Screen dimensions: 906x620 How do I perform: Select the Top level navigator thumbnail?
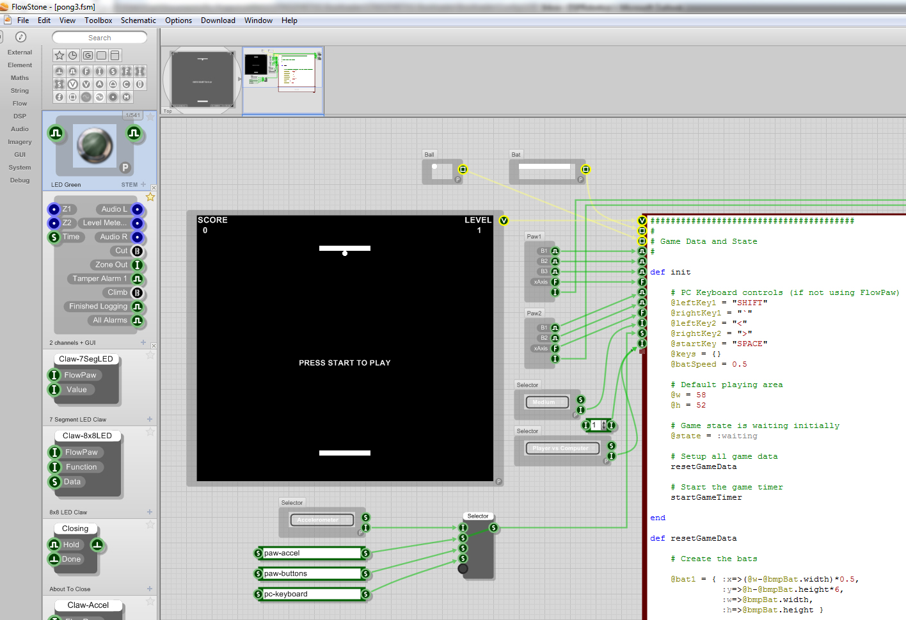[x=202, y=80]
